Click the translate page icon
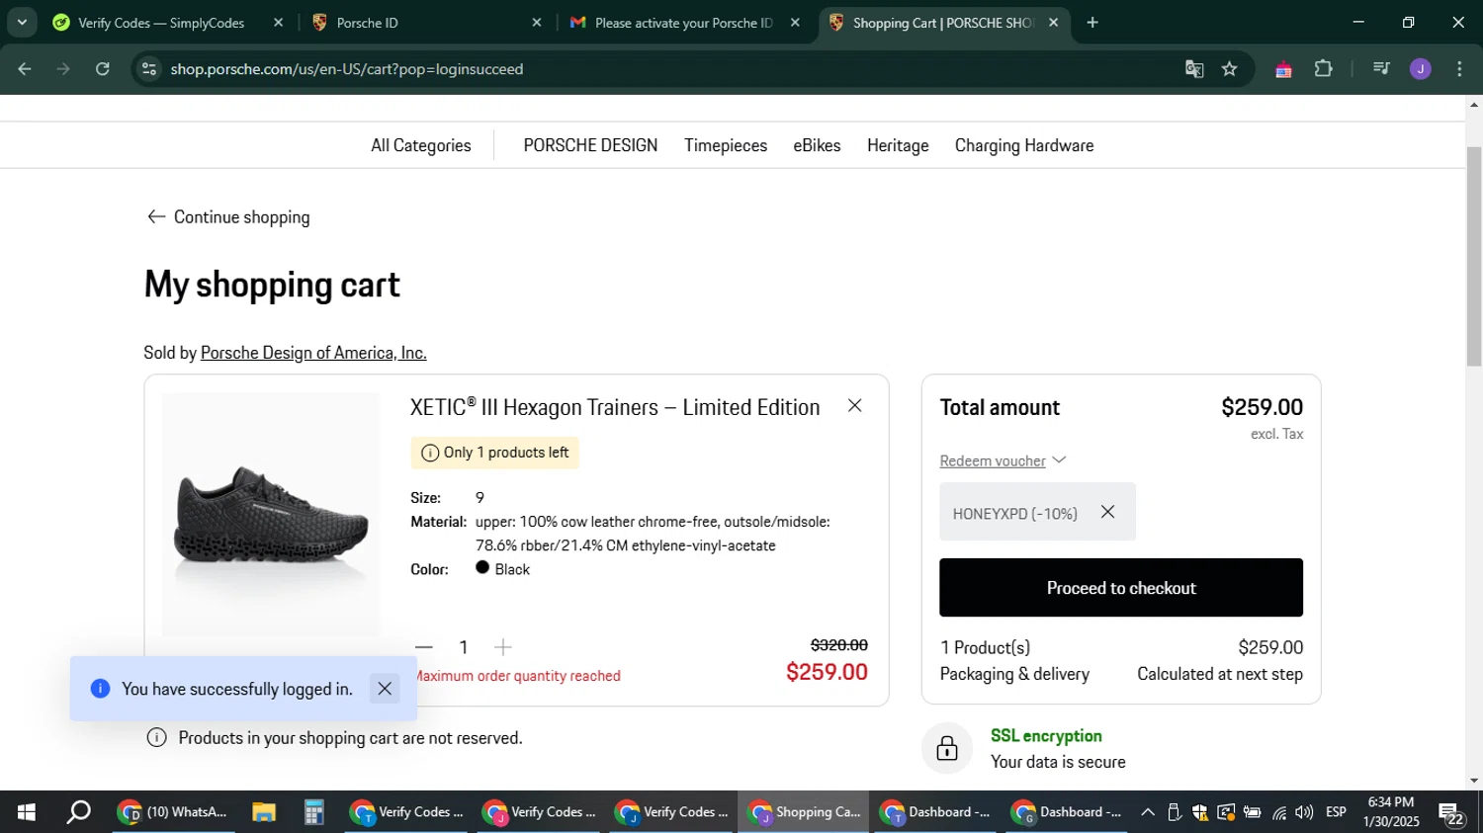 (1194, 69)
